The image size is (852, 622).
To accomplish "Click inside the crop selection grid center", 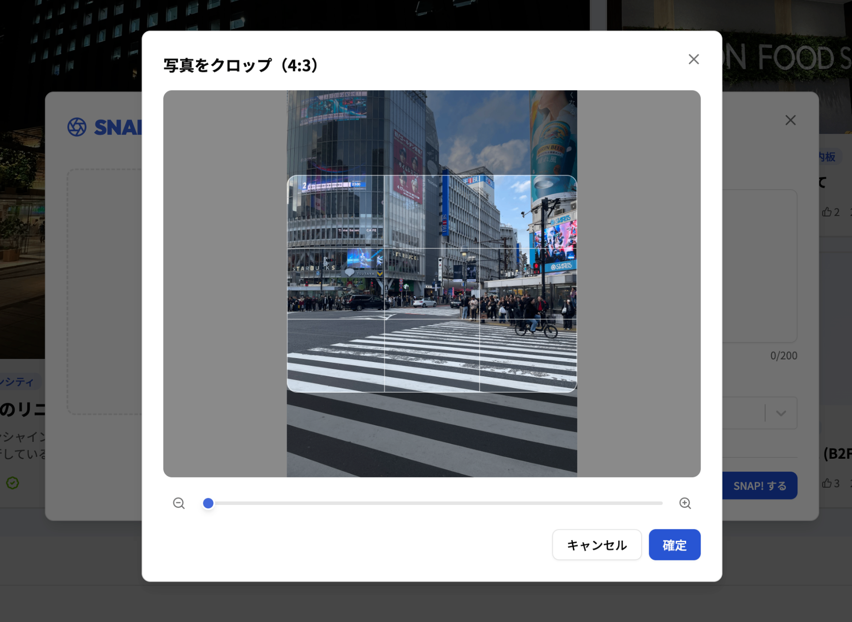I will (x=432, y=284).
